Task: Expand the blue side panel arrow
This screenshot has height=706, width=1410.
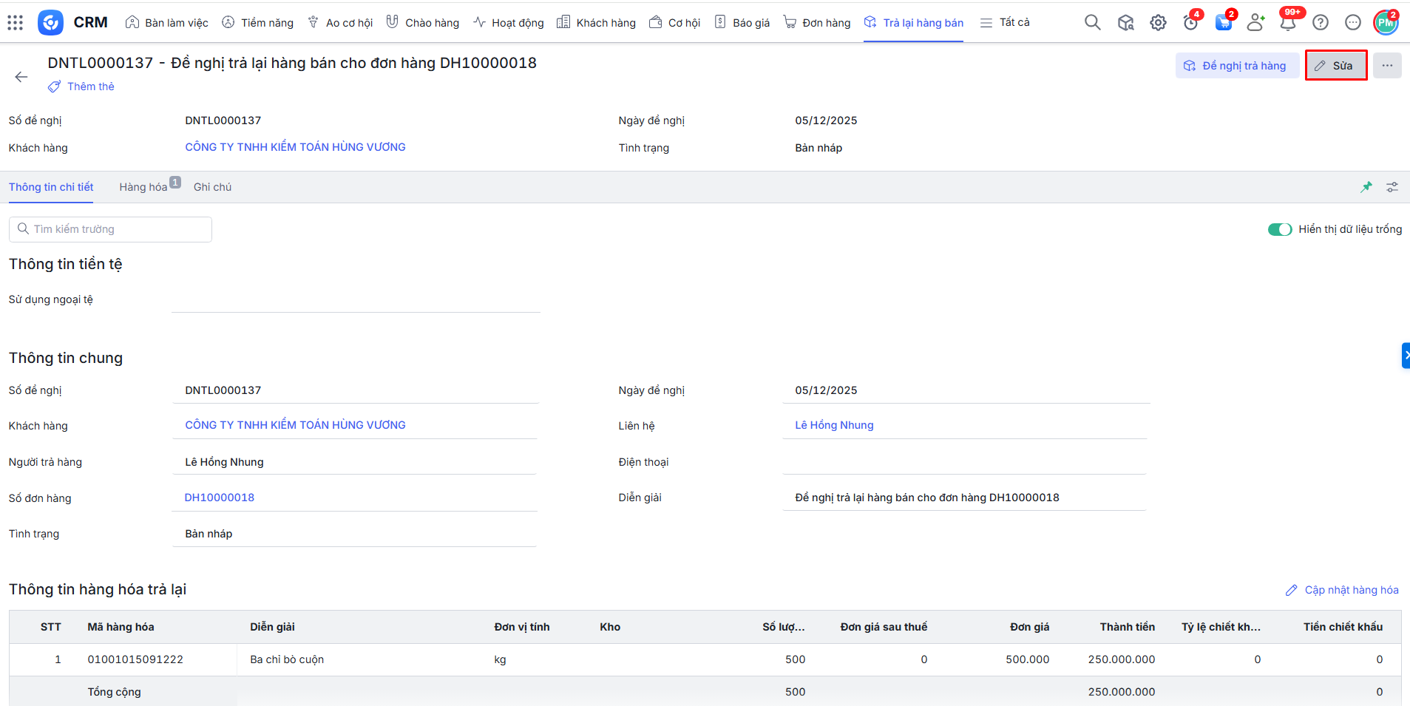Action: click(1405, 356)
